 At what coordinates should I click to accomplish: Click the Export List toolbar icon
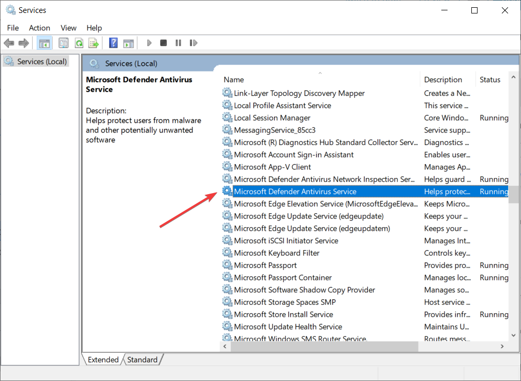[94, 43]
